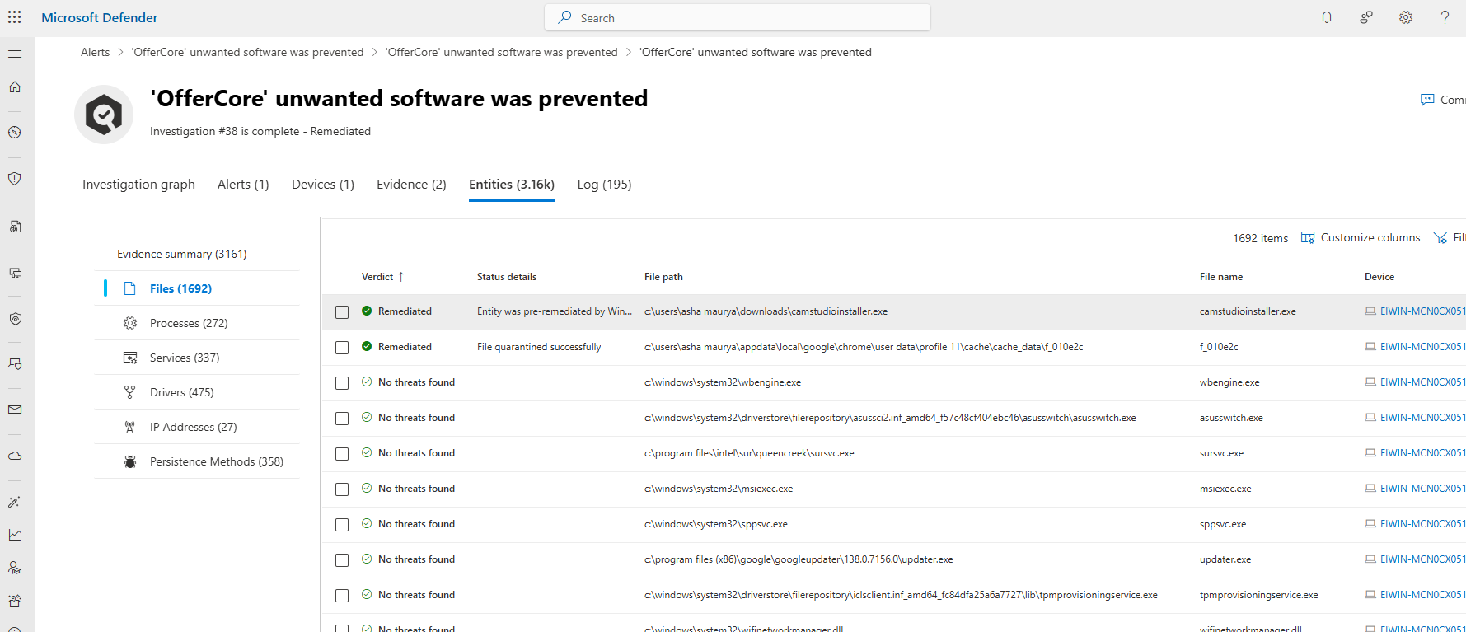Select the updater.exe row checkbox
1466x632 pixels.
pos(342,560)
